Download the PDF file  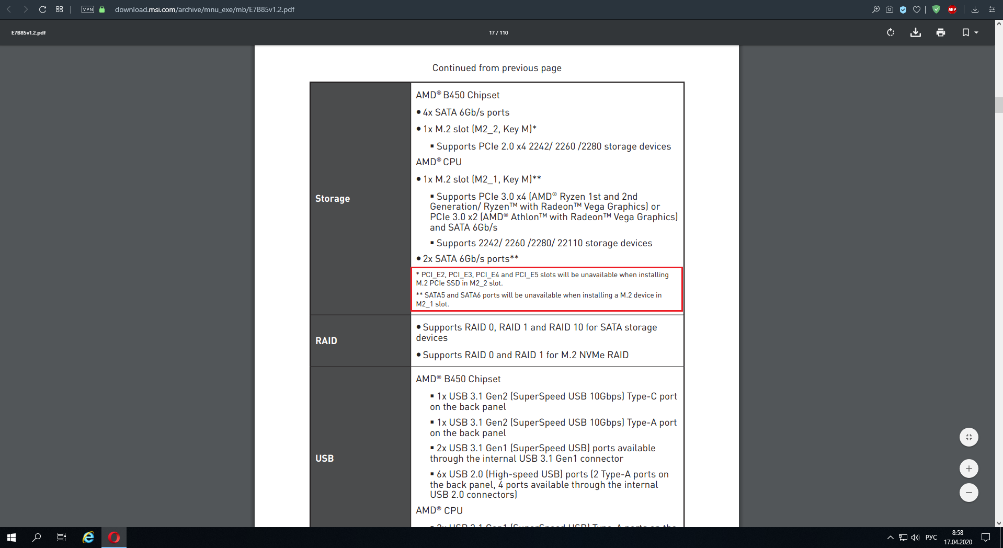point(916,32)
